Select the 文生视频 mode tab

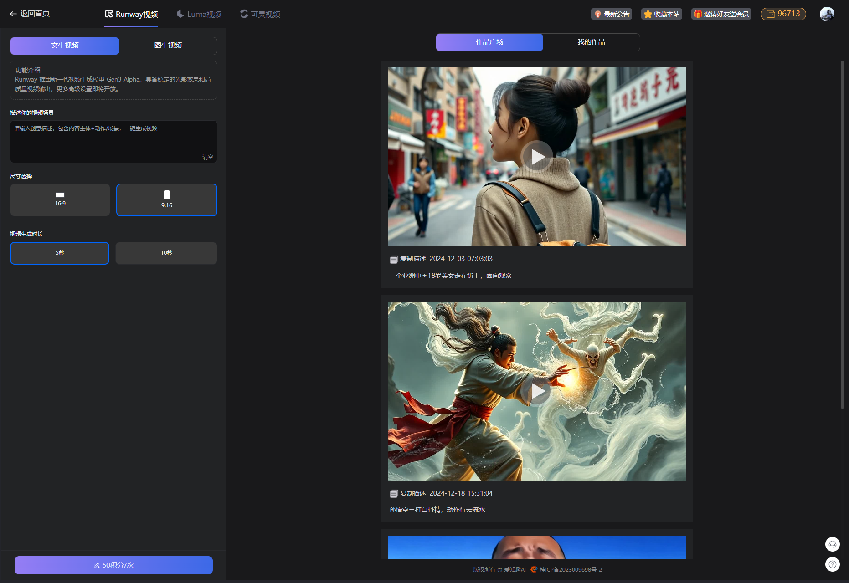[65, 46]
